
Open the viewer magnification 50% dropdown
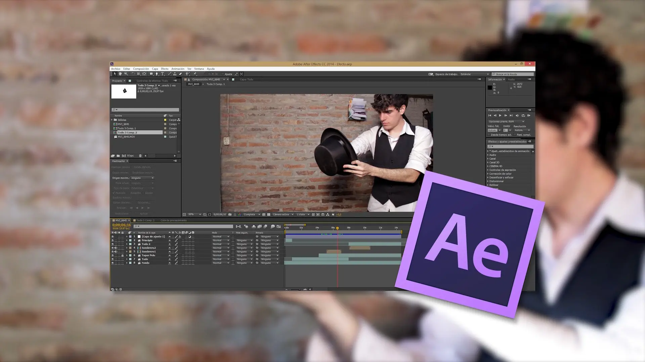(195, 215)
